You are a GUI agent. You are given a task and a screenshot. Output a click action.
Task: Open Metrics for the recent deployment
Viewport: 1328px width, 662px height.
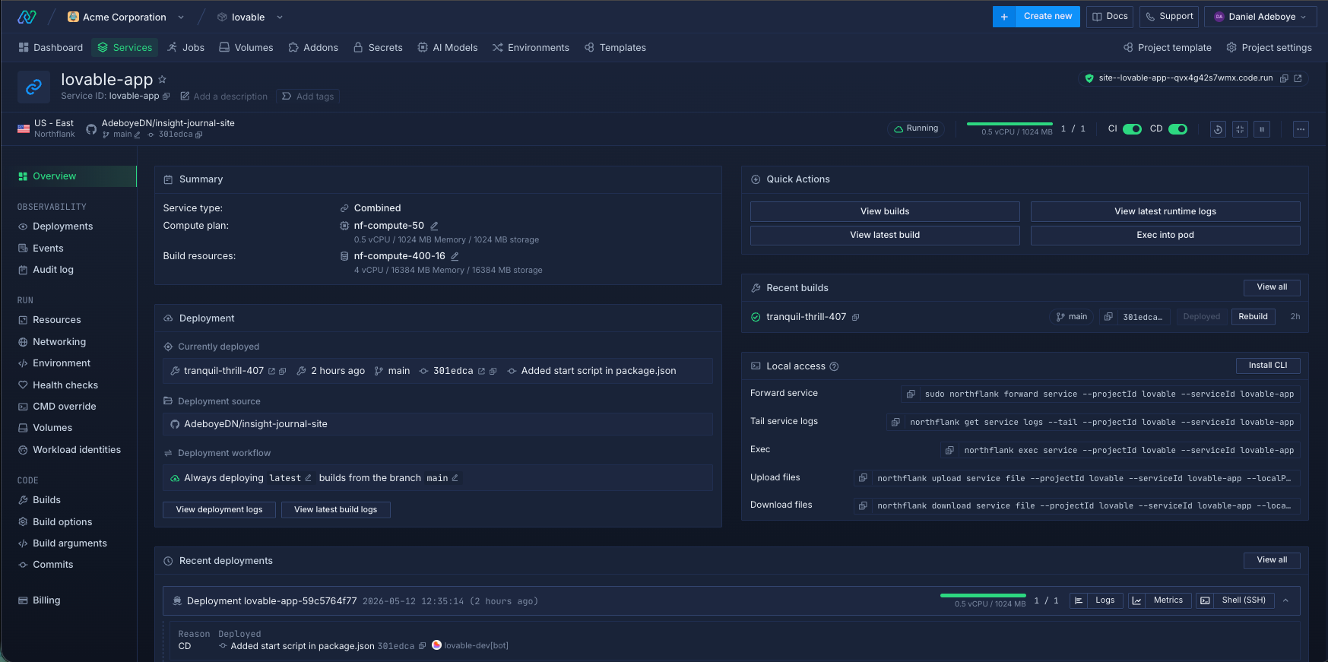(1159, 600)
